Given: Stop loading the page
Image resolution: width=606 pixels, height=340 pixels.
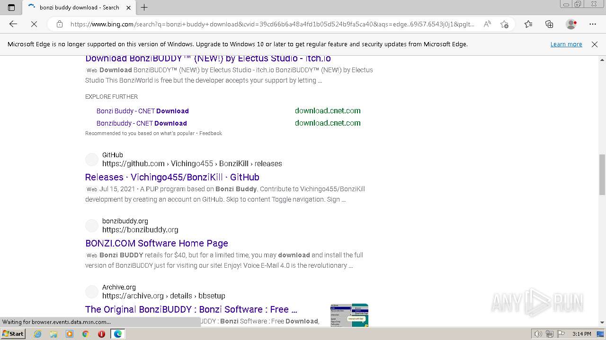Looking at the screenshot, I should (x=34, y=24).
